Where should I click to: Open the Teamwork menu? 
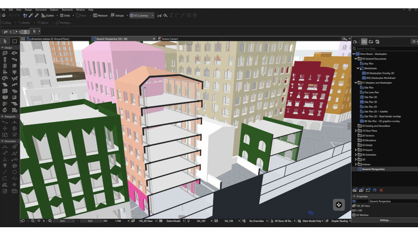pos(67,10)
